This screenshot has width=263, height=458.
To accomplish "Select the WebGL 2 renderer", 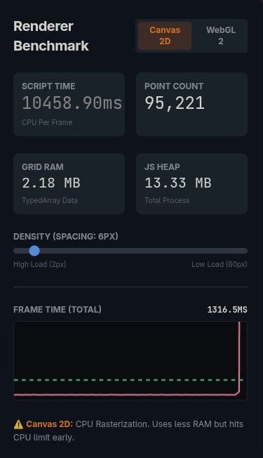I will [221, 36].
